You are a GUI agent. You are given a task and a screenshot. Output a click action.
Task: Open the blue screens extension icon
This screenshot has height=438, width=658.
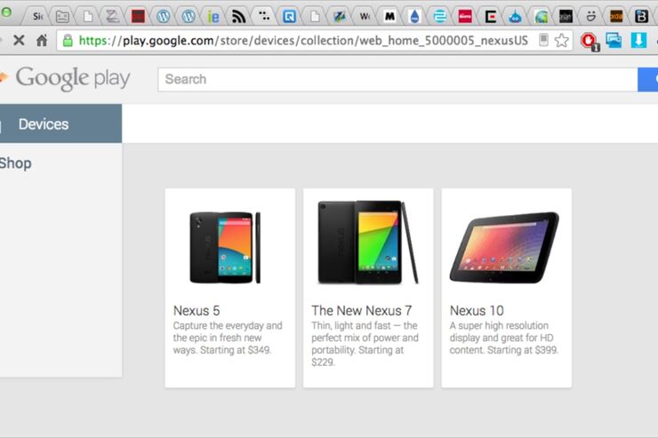point(614,40)
